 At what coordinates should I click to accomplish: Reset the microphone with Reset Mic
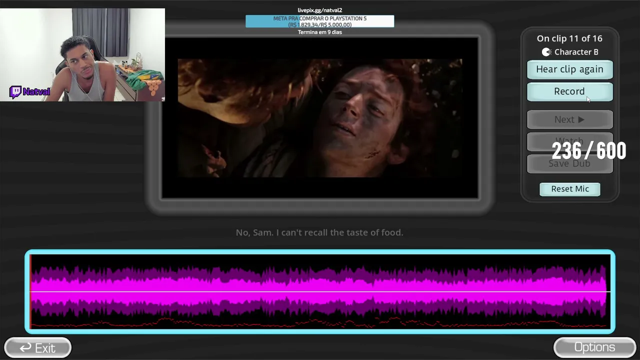click(x=570, y=189)
